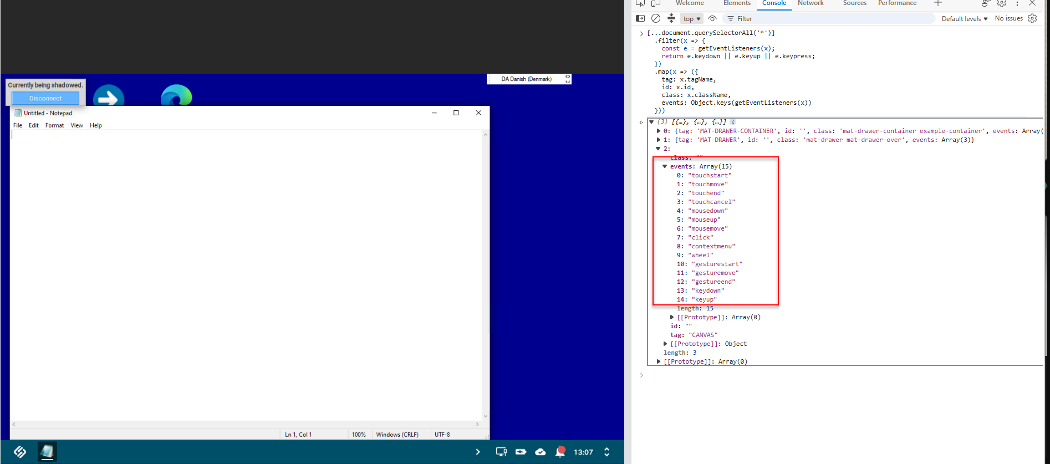This screenshot has width=1050, height=464.
Task: Click the Microsoft Edge desktop icon
Action: (176, 95)
